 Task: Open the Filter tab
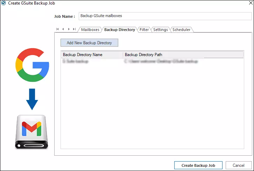tap(144, 30)
